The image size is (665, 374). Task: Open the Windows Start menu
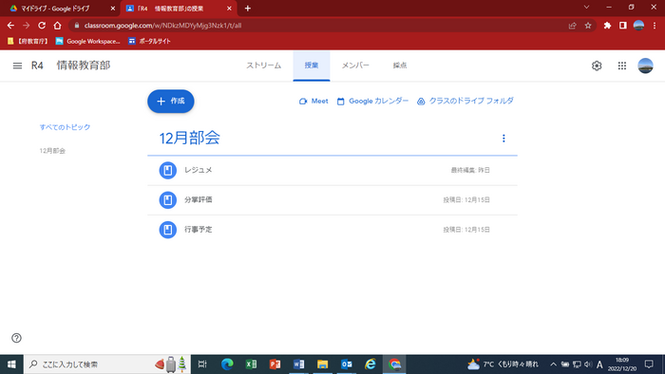(x=11, y=365)
